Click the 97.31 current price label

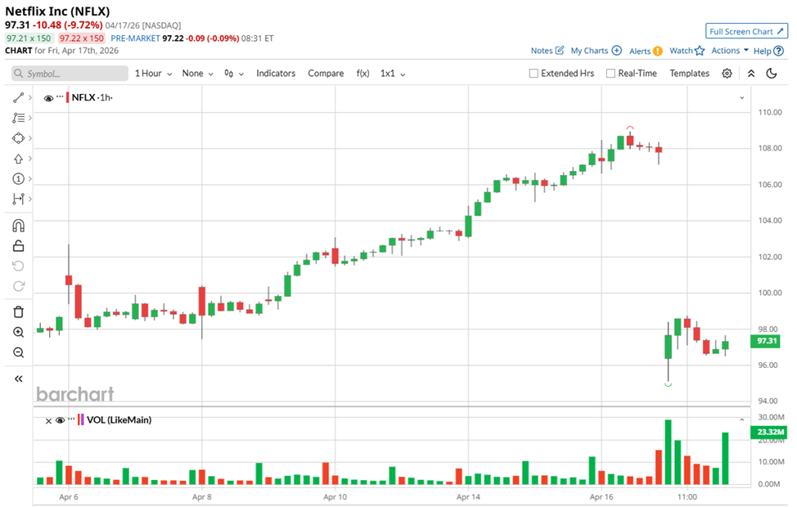click(x=767, y=341)
